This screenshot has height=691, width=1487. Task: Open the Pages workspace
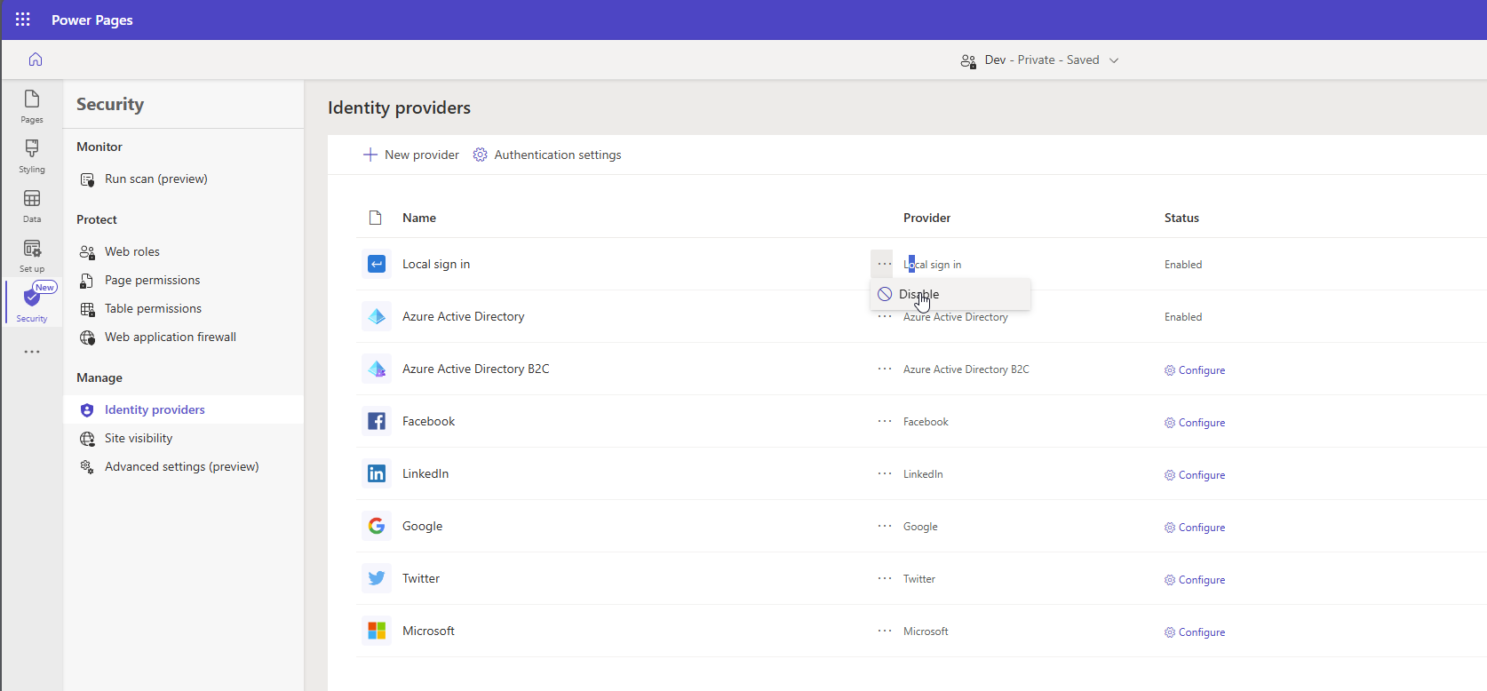pyautogui.click(x=32, y=107)
